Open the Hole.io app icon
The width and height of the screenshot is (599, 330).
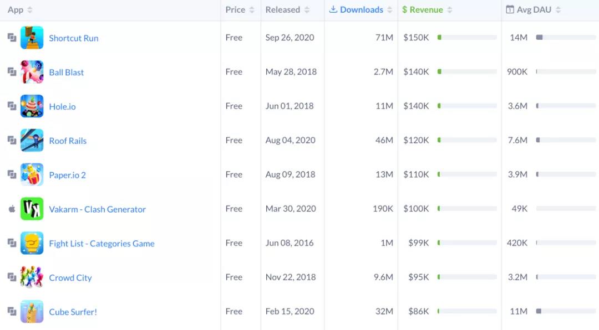32,106
